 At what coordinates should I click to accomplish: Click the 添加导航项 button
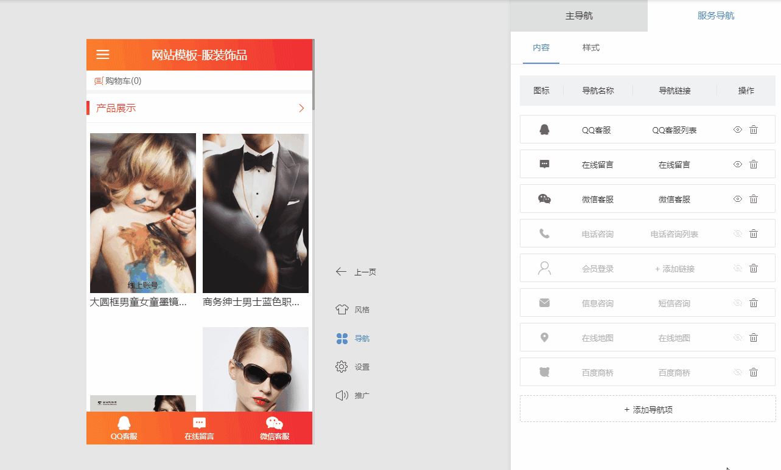(x=648, y=409)
